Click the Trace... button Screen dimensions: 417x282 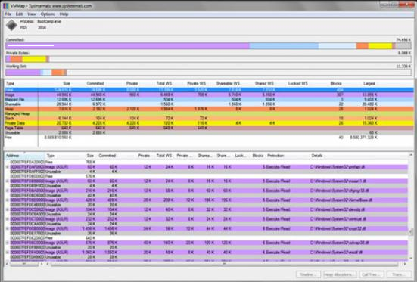(x=399, y=274)
